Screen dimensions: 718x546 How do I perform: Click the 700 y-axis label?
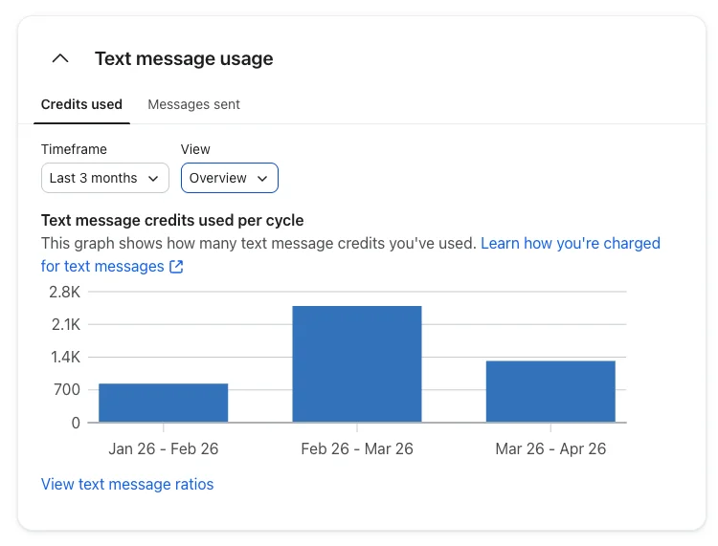tap(67, 389)
